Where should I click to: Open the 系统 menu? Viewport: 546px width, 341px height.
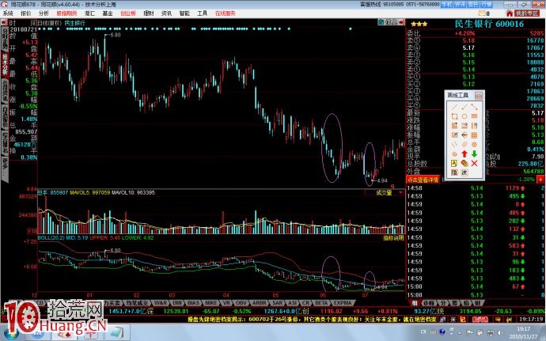click(x=8, y=13)
